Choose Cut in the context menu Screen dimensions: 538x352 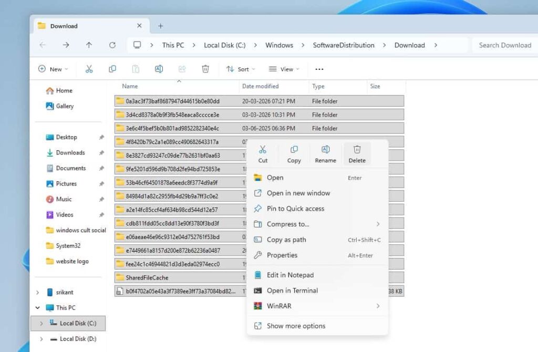(x=263, y=154)
